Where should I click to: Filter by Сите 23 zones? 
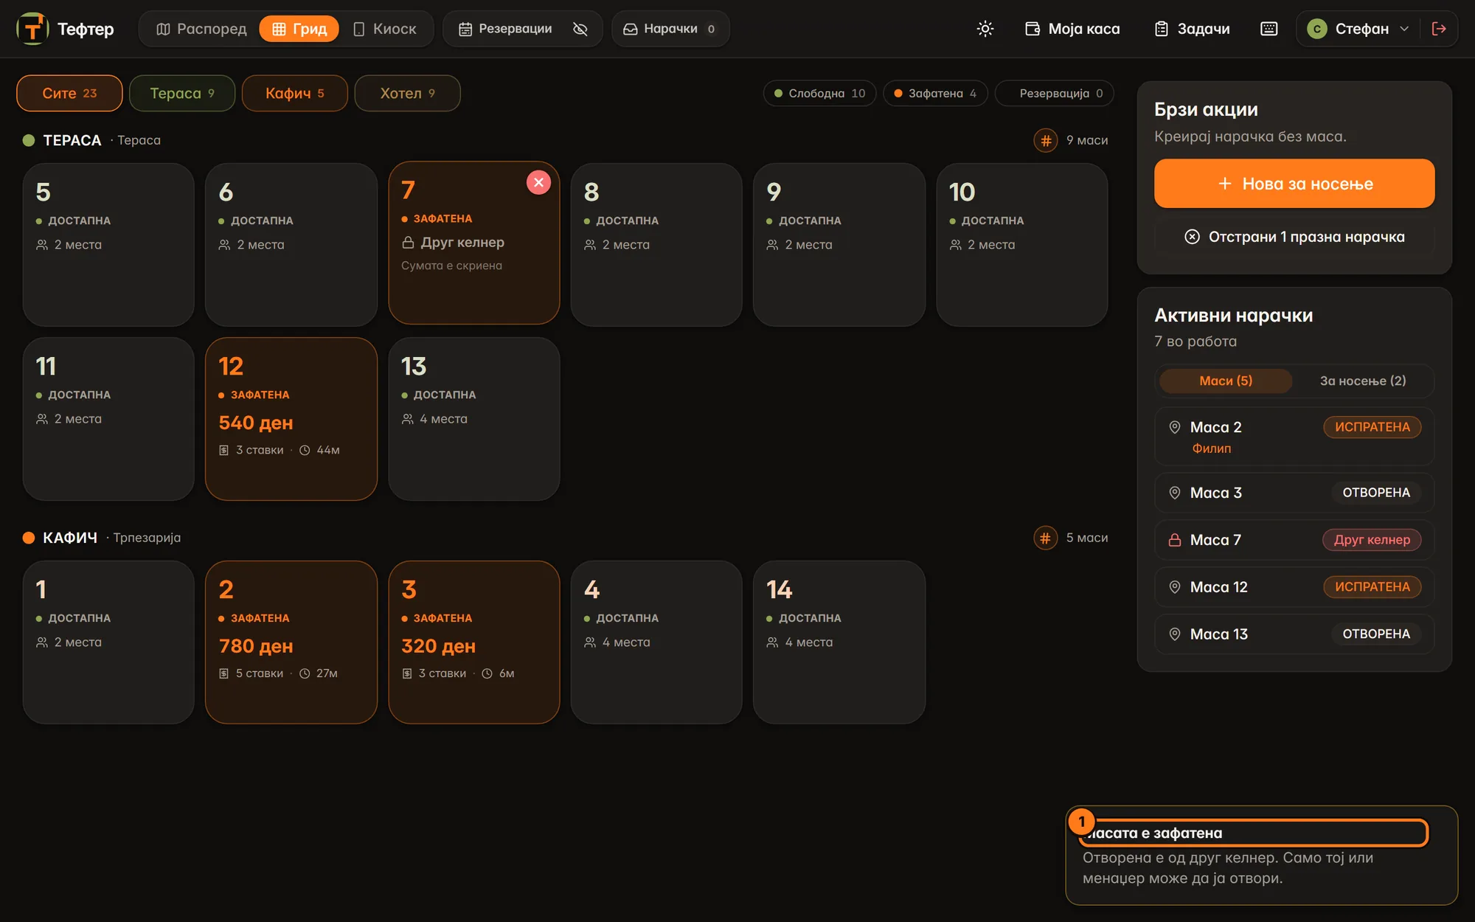pos(69,93)
